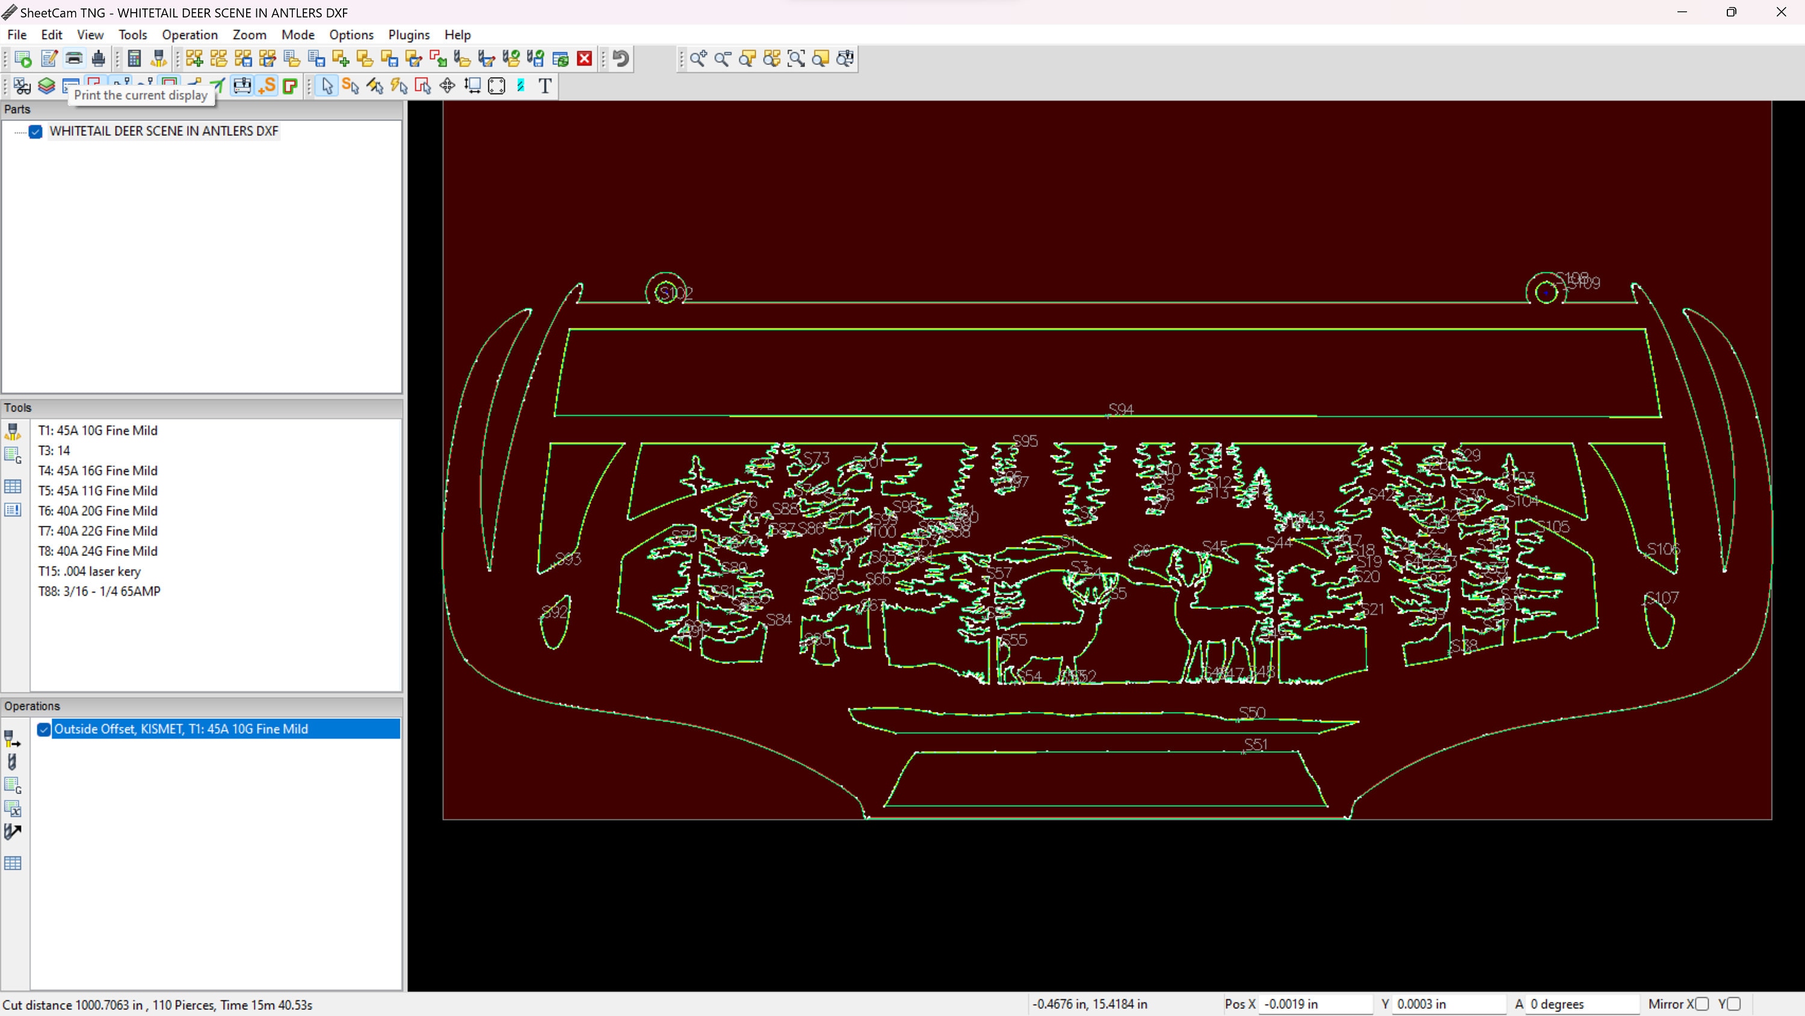This screenshot has height=1016, width=1805.
Task: Select tool T4: 45A 16G Fine Mild
Action: click(x=97, y=470)
